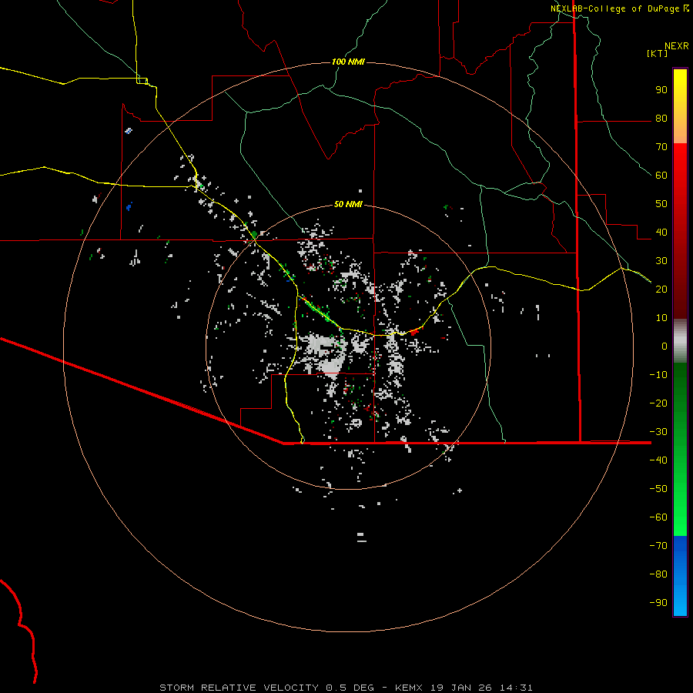Click the -90 value on velocity scale
This screenshot has height=693, width=693.
tap(658, 603)
